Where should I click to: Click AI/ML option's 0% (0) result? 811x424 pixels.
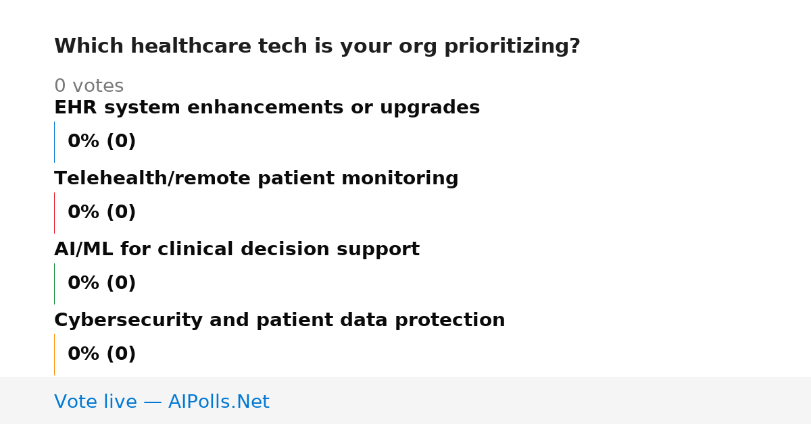tap(101, 284)
